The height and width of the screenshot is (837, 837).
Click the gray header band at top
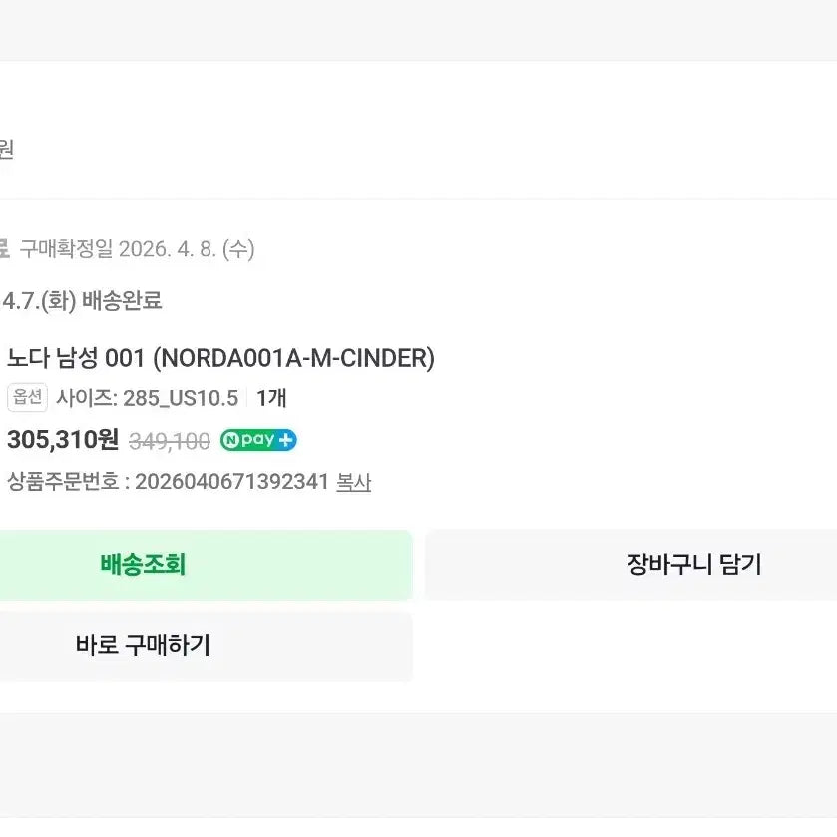(419, 30)
